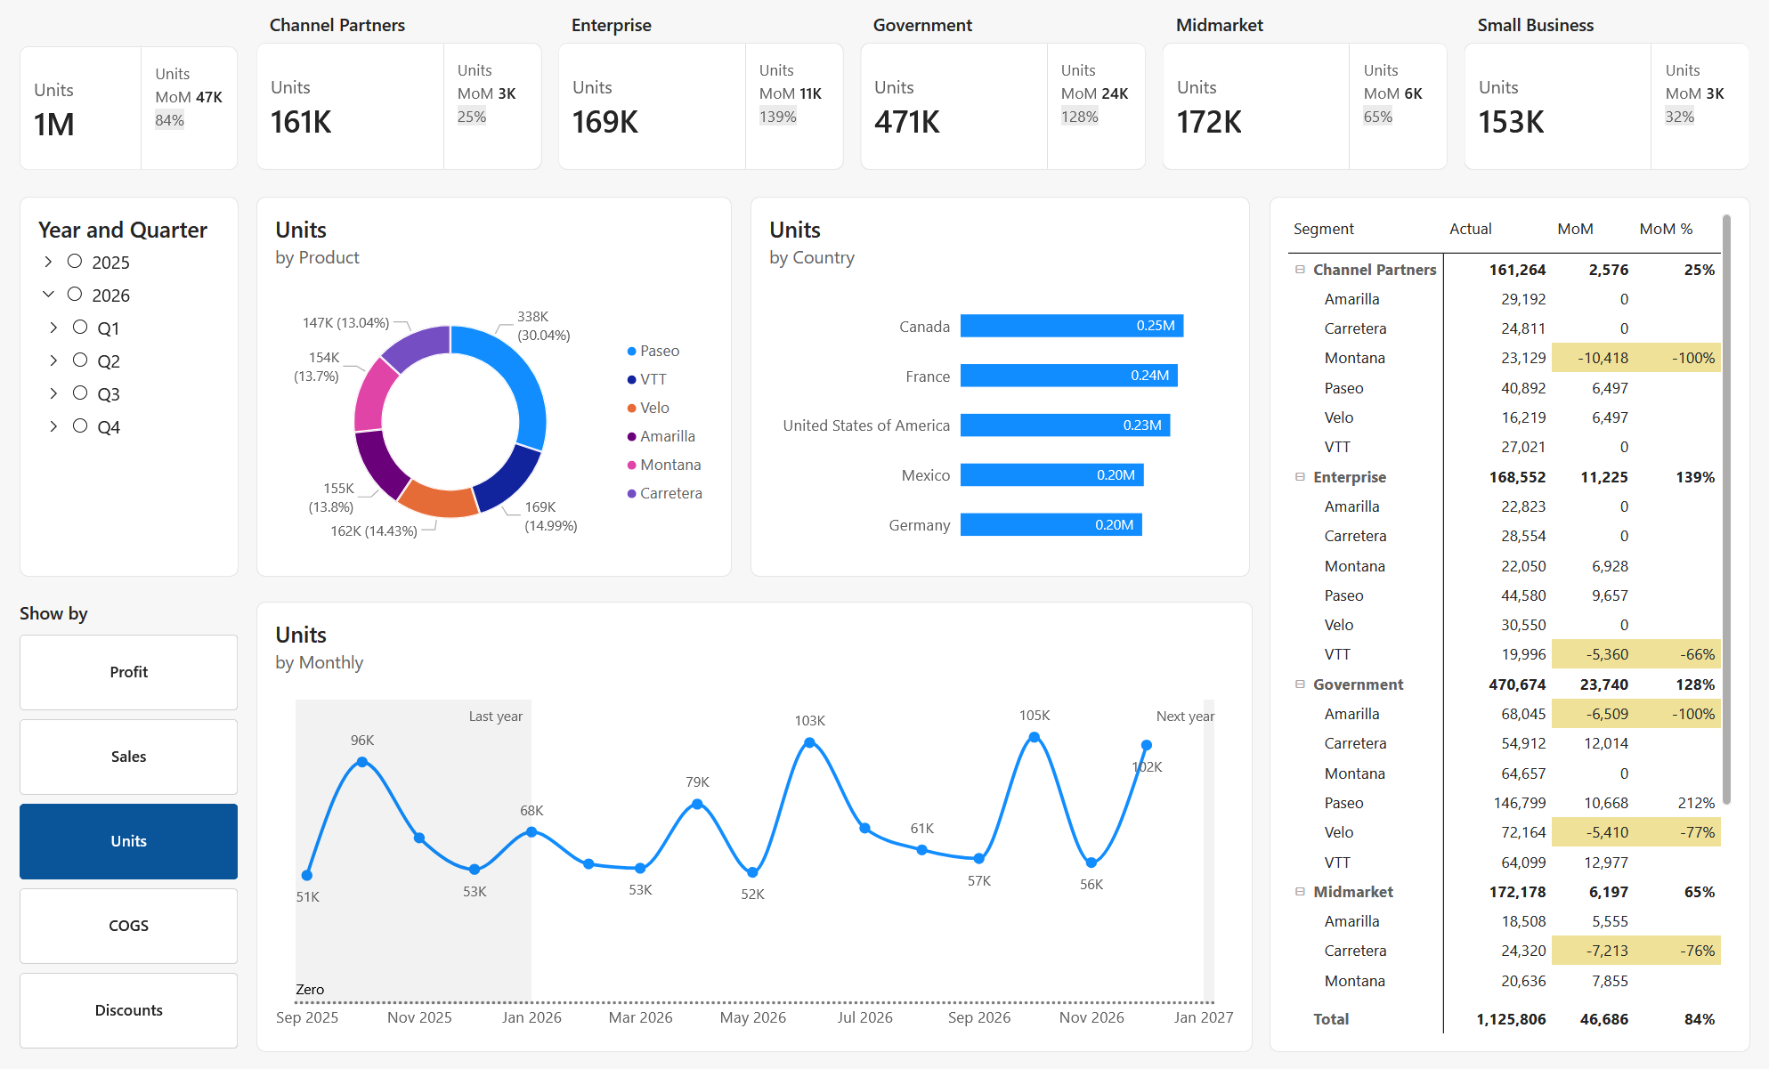The width and height of the screenshot is (1769, 1069).
Task: Show by Discounts button
Action: [x=128, y=1010]
